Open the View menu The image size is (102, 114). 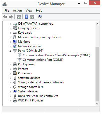tap(29, 11)
